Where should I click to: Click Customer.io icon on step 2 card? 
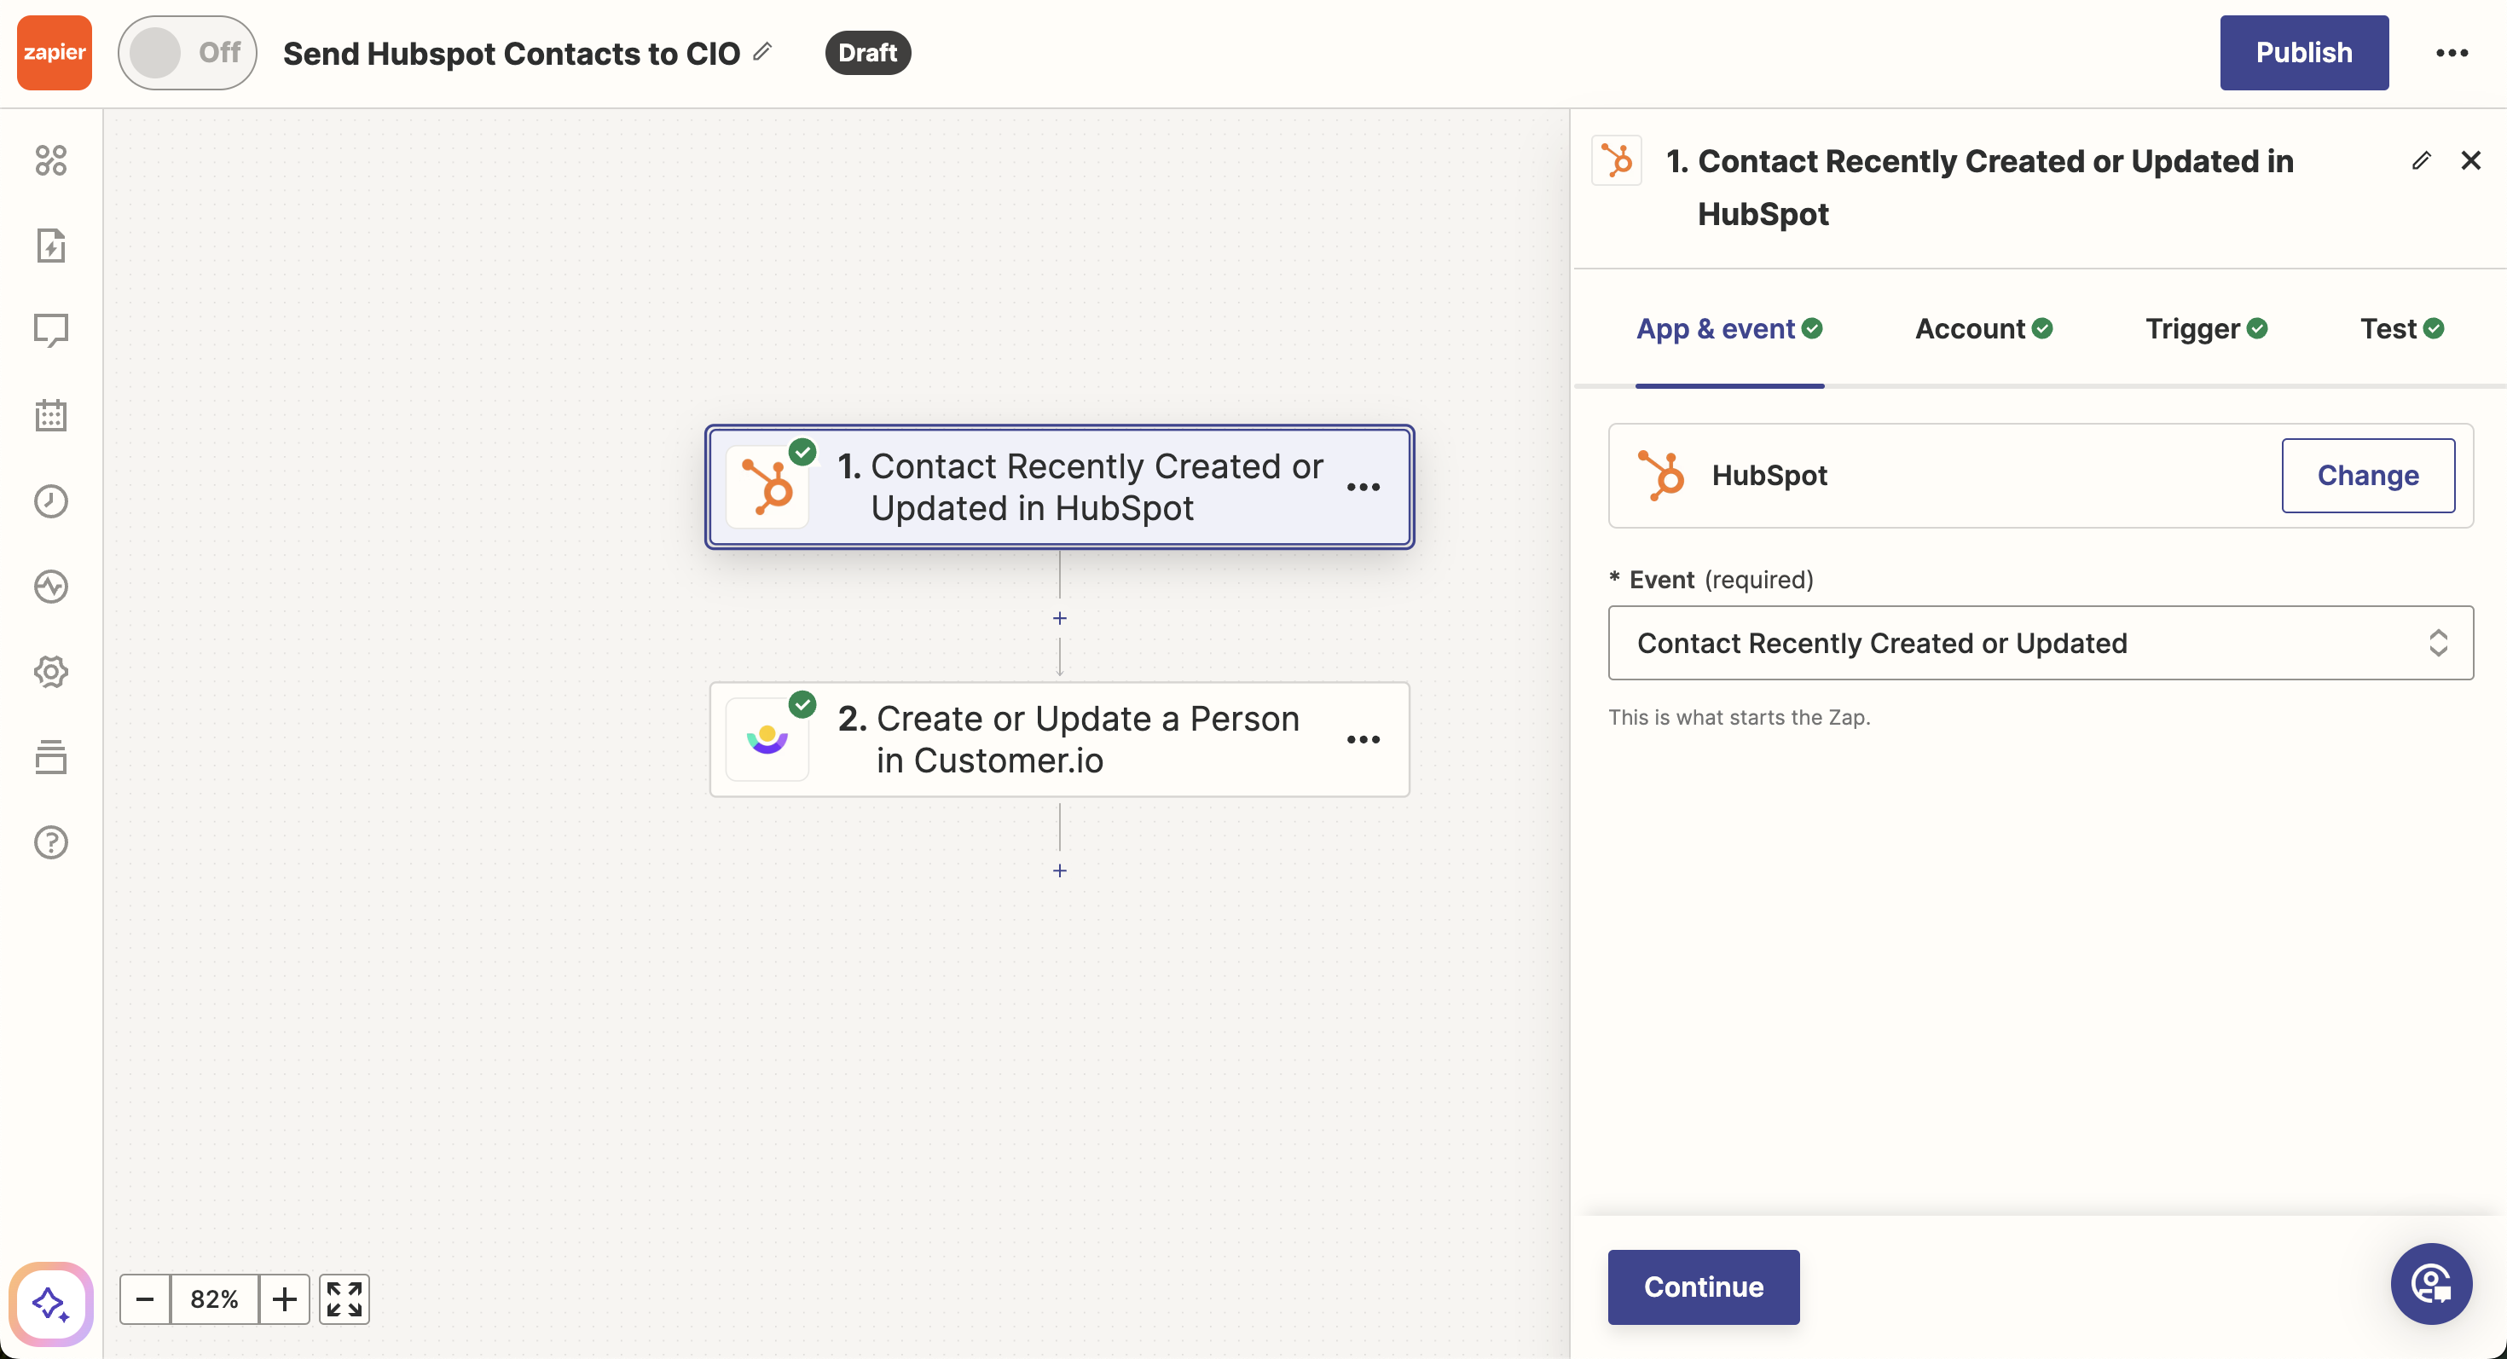(x=767, y=739)
